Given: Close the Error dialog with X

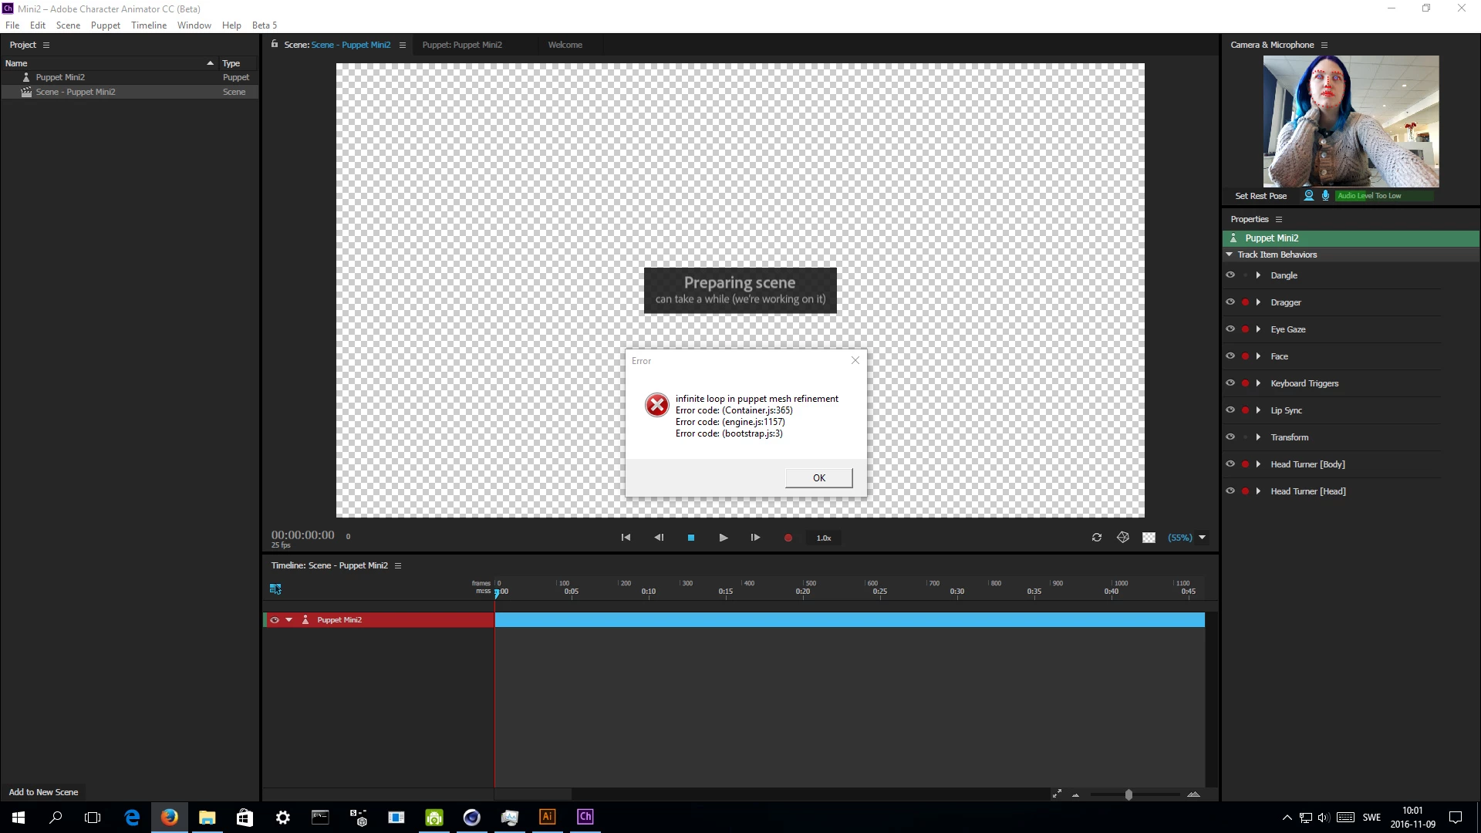Looking at the screenshot, I should 855,360.
